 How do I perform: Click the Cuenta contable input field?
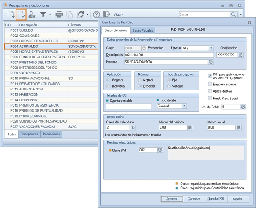(129, 106)
